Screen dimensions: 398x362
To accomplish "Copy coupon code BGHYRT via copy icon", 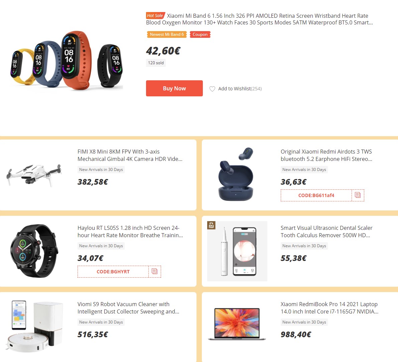I will 155,272.
